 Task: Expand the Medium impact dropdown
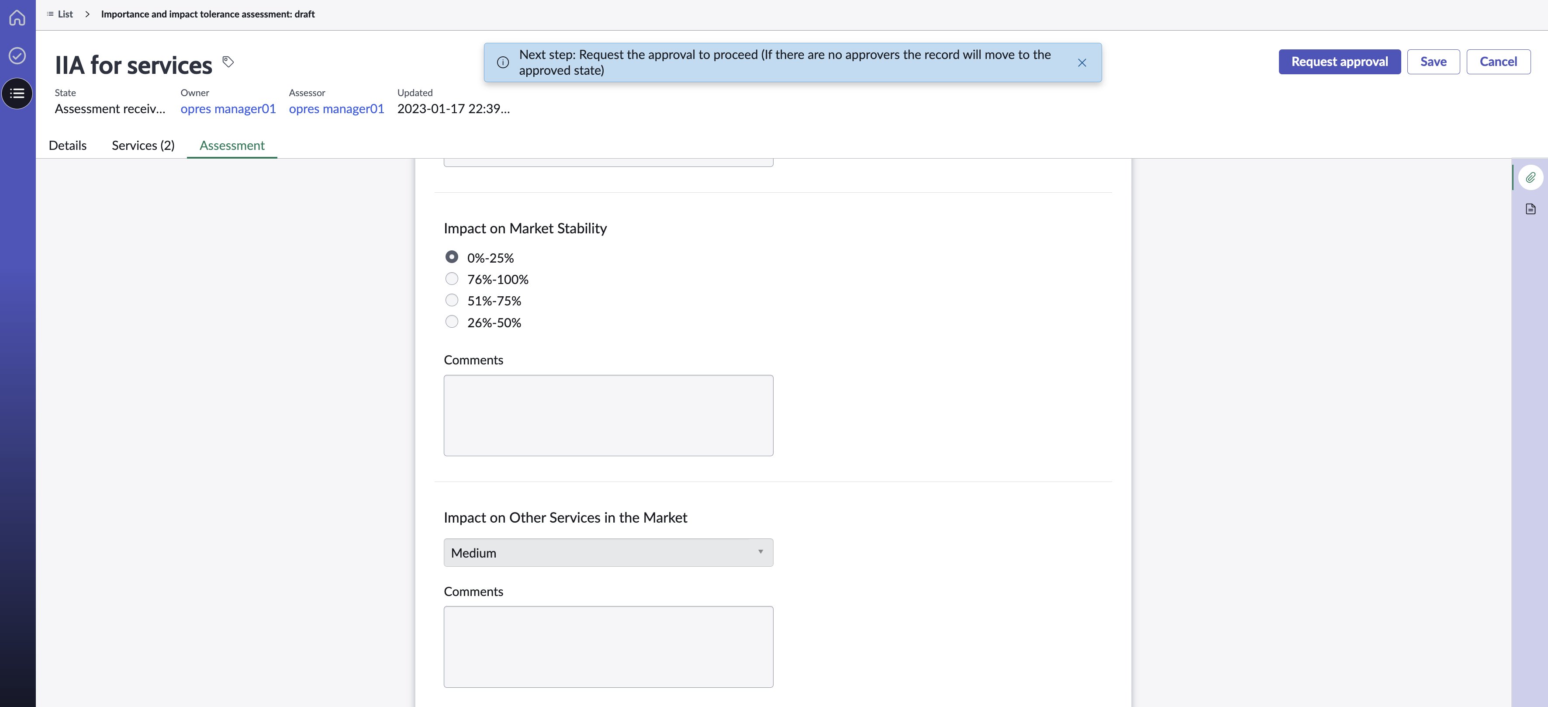pos(608,552)
